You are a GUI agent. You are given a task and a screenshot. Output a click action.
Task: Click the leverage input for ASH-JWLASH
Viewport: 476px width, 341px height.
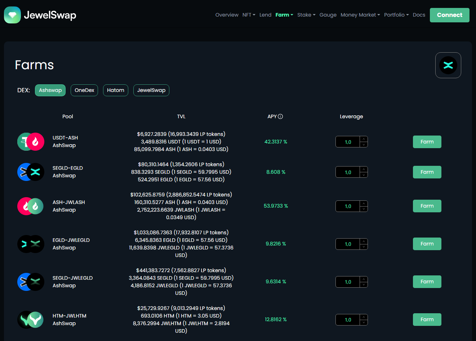coord(348,206)
